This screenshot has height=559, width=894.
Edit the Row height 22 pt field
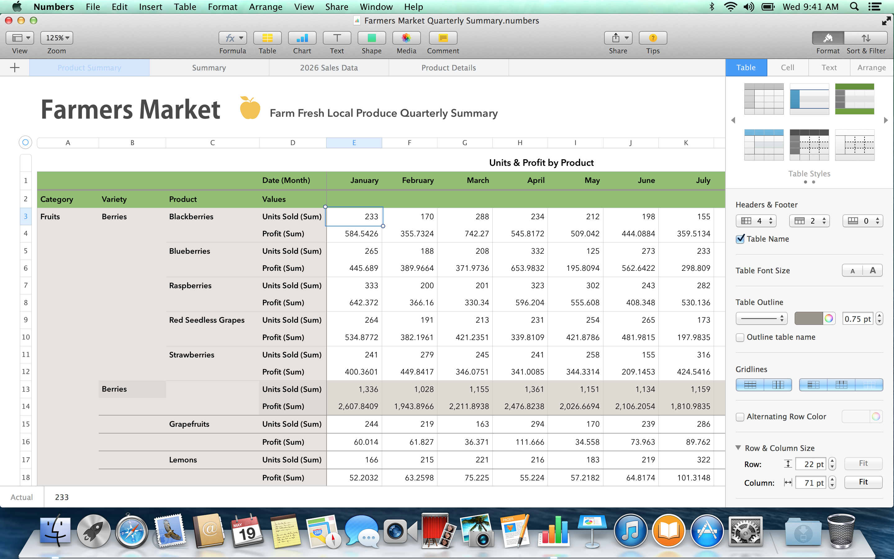tap(811, 464)
